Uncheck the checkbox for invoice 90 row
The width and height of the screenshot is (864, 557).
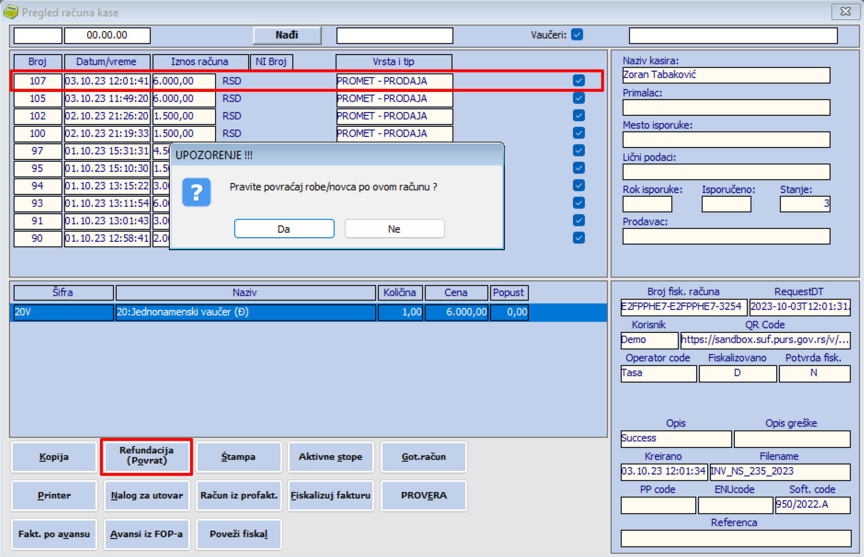click(578, 238)
